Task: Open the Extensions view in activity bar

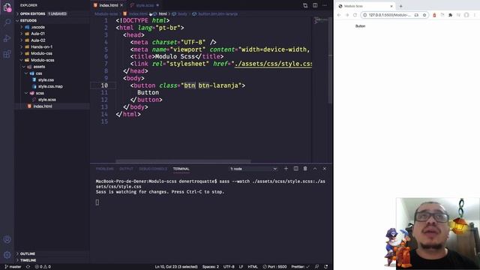Action: [x=7, y=54]
